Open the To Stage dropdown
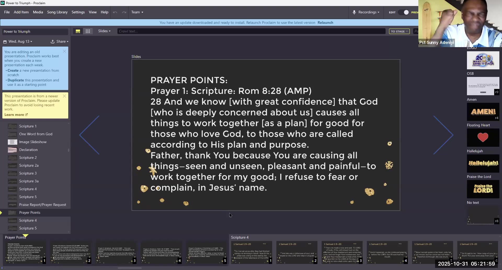This screenshot has width=502, height=270. coord(399,31)
